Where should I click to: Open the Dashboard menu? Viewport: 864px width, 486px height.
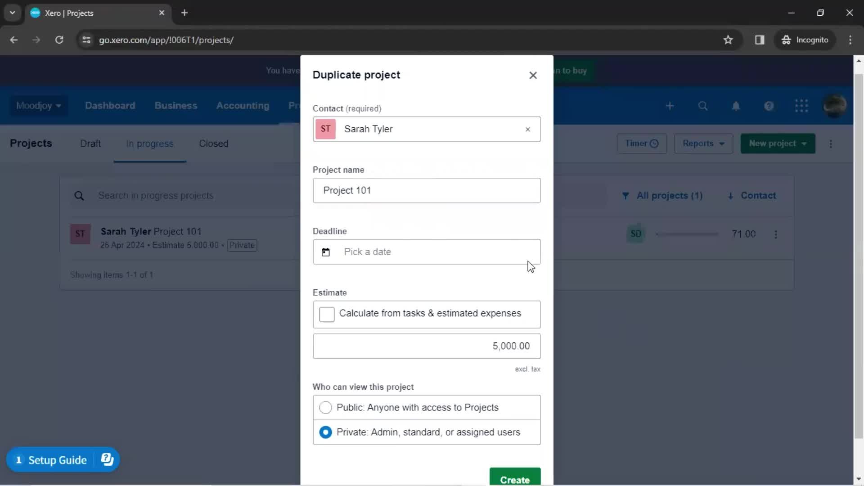[110, 106]
